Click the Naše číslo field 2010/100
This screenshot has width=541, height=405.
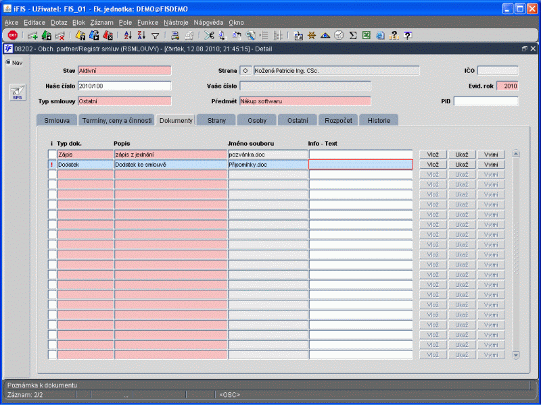pos(124,86)
